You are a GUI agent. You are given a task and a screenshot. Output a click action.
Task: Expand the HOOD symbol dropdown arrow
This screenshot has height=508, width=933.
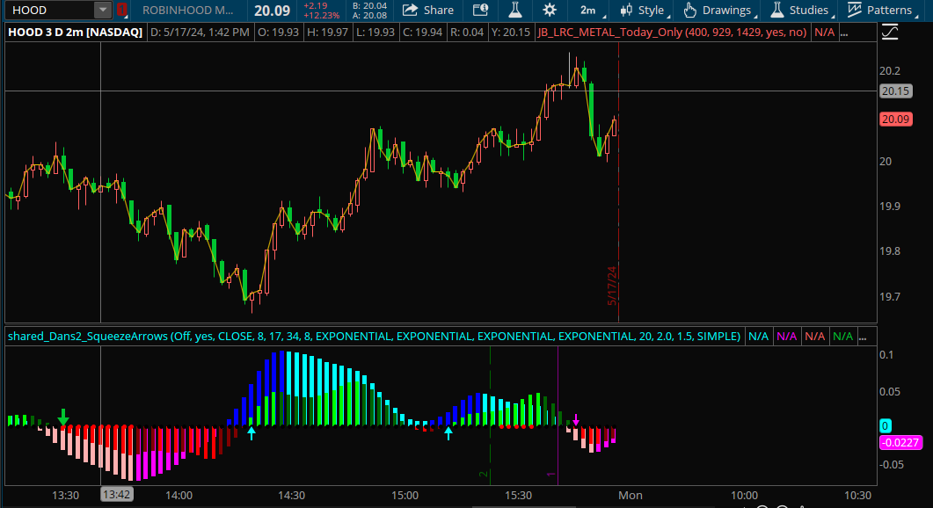pyautogui.click(x=103, y=11)
